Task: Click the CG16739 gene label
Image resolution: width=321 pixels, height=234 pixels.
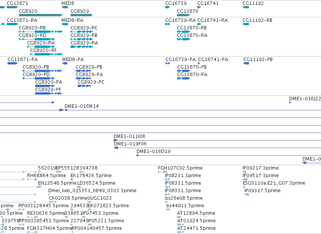Action: tap(176, 3)
